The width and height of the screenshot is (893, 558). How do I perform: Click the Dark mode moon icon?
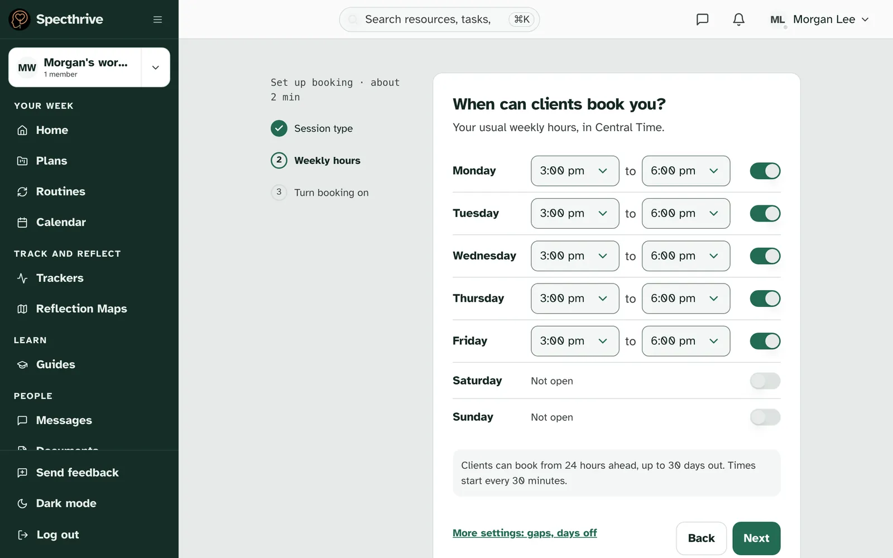click(22, 503)
